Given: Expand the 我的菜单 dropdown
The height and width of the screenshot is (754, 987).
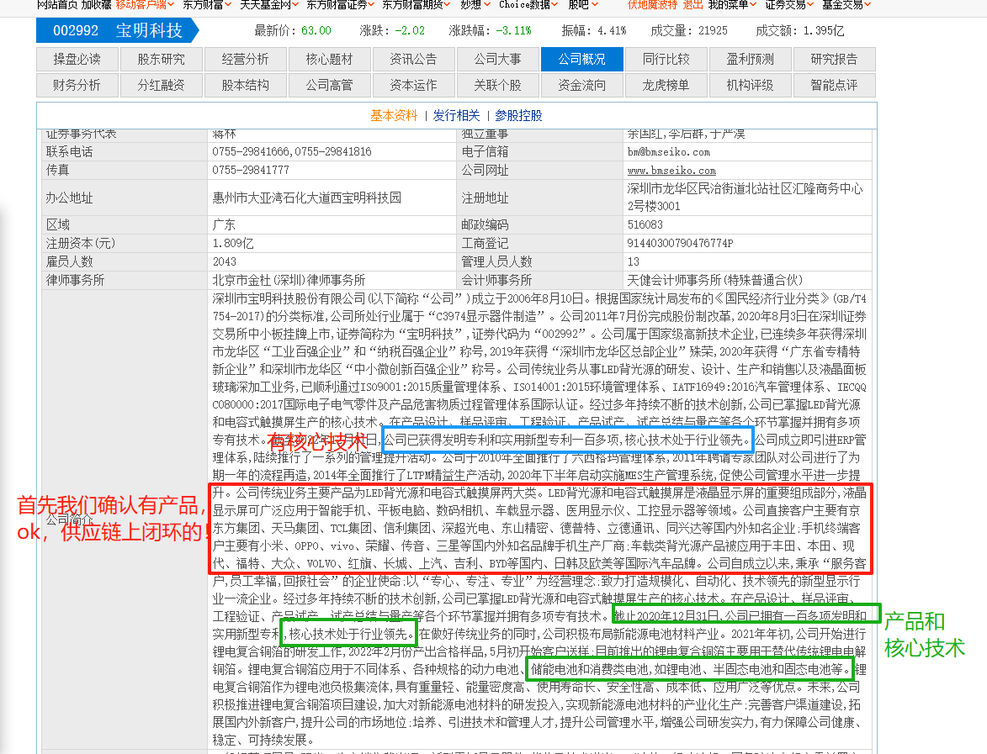Looking at the screenshot, I should (x=733, y=5).
